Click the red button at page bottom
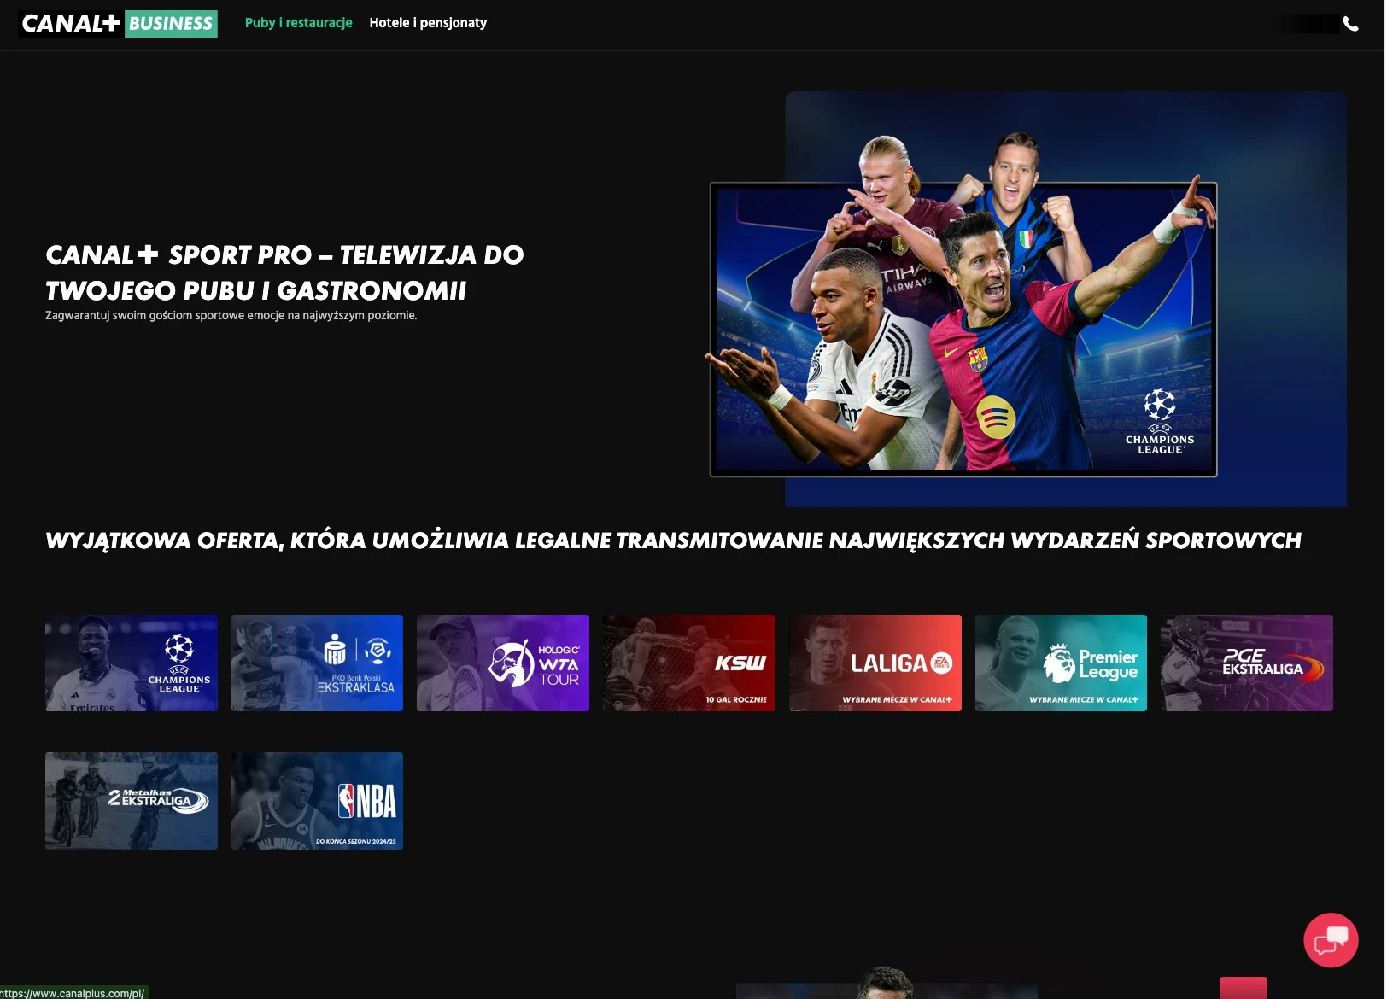This screenshot has height=999, width=1387. pyautogui.click(x=1244, y=988)
